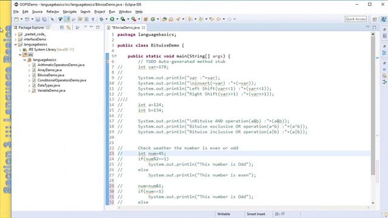The width and height of the screenshot is (388, 218).
Task: Expand the JRE System Library node
Action: (20, 50)
